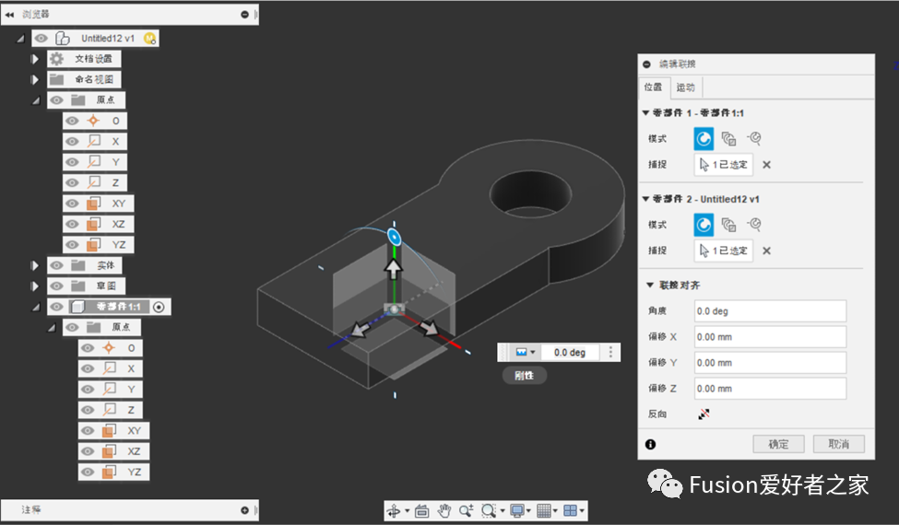
Task: Toggle visibility eye of 零部件1:1
Action: (56, 307)
